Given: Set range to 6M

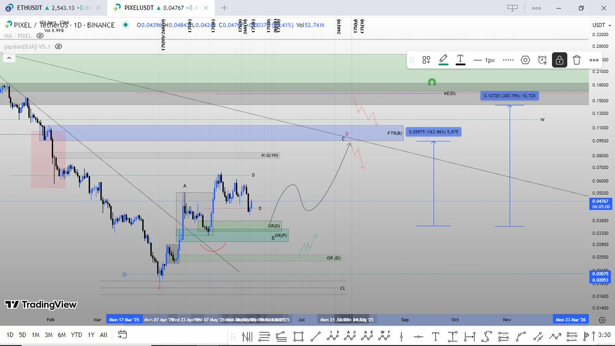Looking at the screenshot, I should point(61,335).
